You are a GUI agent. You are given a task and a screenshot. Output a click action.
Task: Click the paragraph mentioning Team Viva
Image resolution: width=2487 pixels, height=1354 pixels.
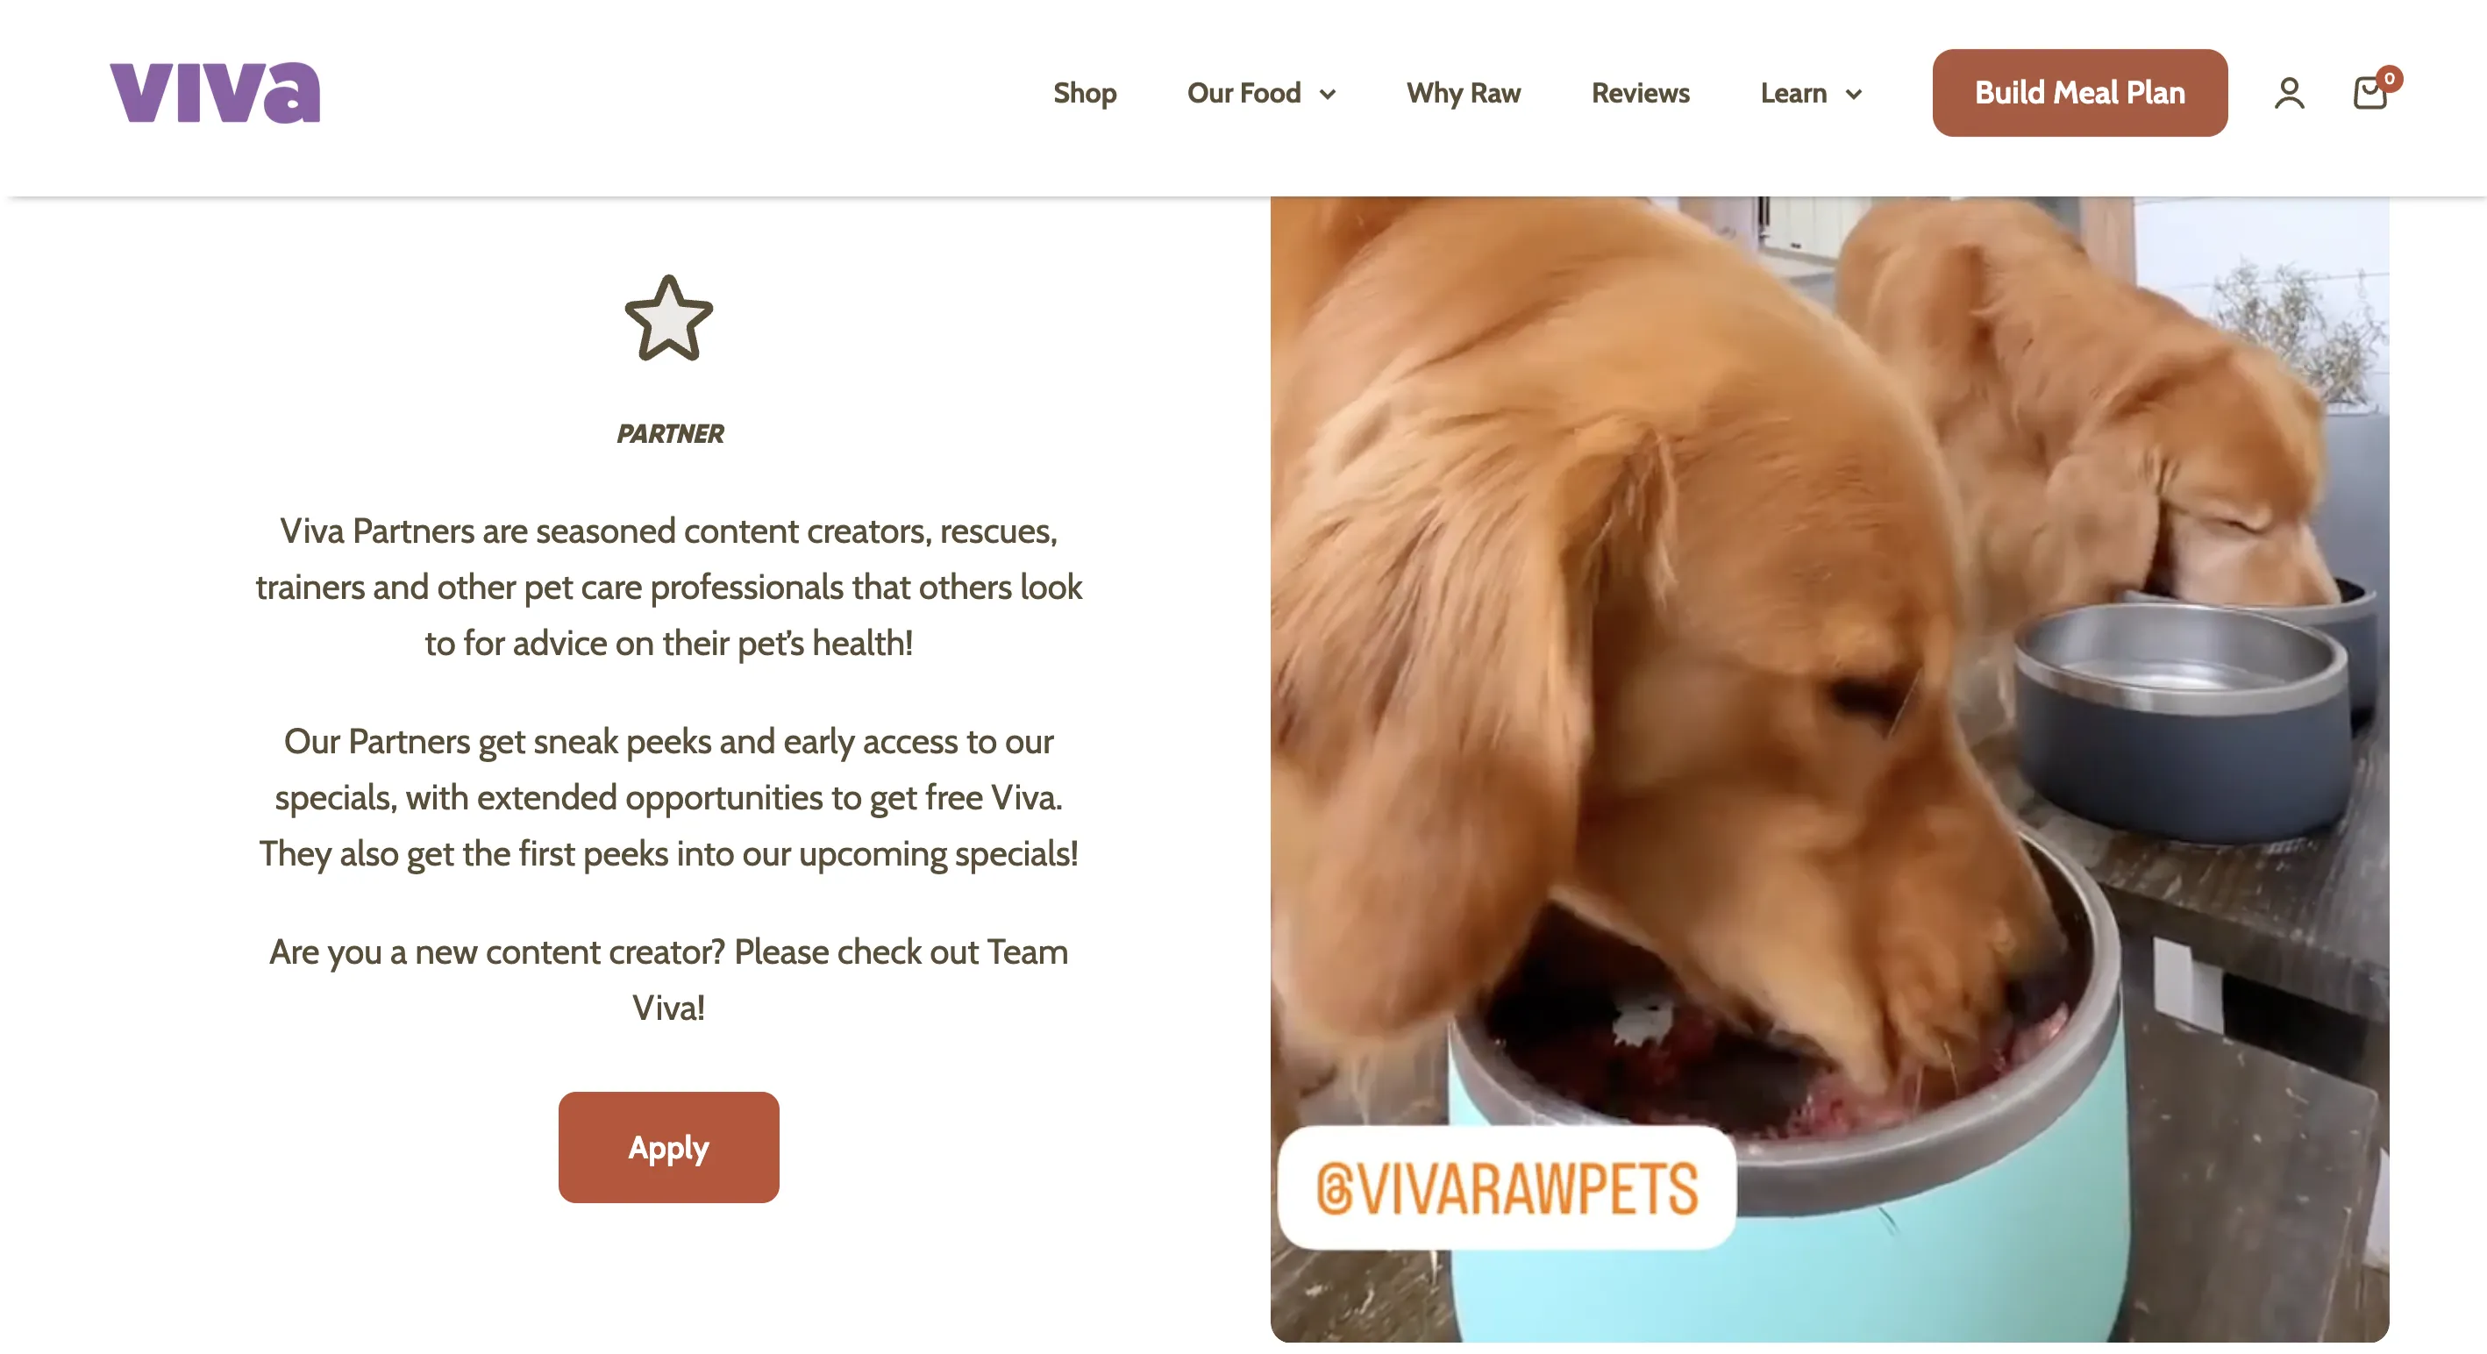(668, 980)
